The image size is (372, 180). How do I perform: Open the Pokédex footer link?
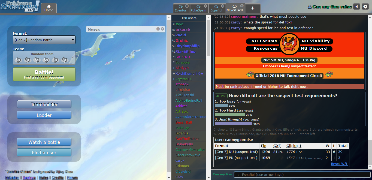[12, 178]
